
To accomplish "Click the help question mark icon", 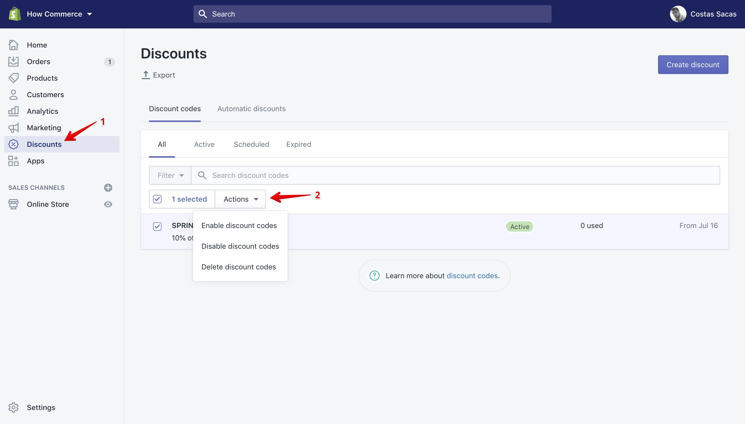I will point(374,276).
